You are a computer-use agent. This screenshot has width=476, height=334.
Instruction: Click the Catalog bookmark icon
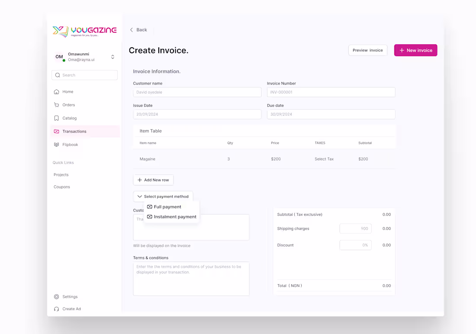click(56, 118)
